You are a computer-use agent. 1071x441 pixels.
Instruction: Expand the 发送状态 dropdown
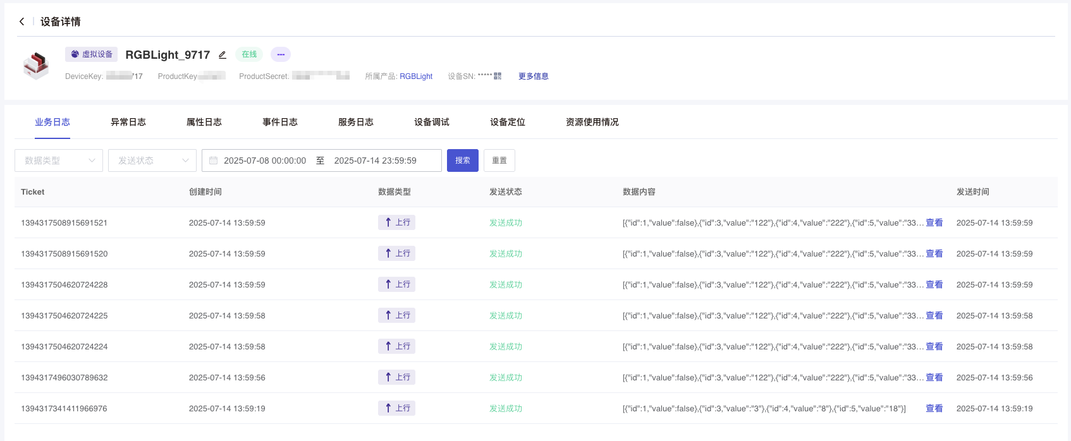click(152, 160)
